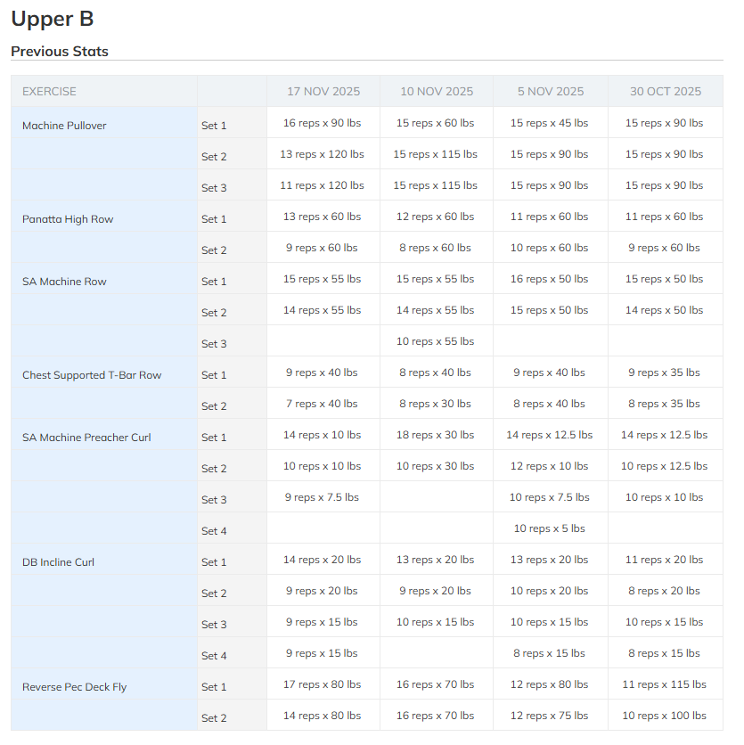Screen dimensions: 744x745
Task: Click the EXERCISE column header
Action: tap(49, 92)
